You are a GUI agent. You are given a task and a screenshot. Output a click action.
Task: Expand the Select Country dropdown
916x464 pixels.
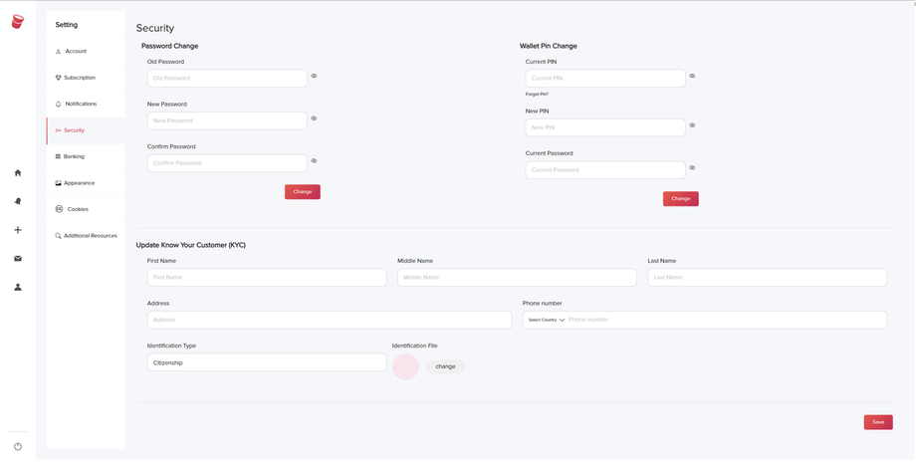(x=546, y=320)
